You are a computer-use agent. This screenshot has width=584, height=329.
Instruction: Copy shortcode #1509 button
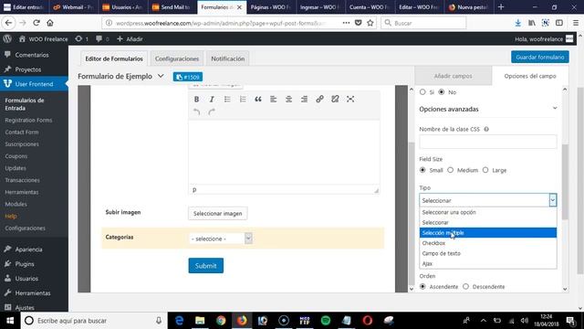point(188,77)
